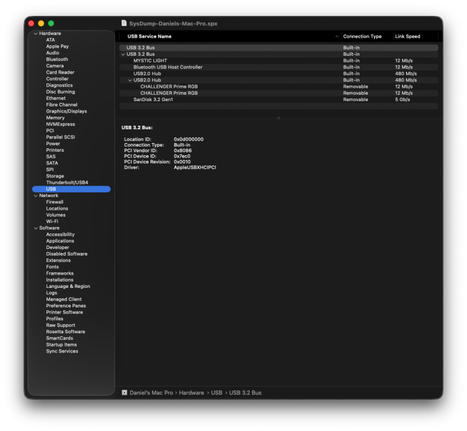This screenshot has width=467, height=431.
Task: Open Sync Services section
Action: point(62,351)
